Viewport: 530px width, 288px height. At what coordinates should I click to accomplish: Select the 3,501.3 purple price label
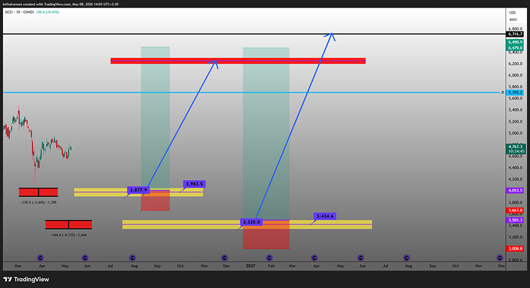515,221
